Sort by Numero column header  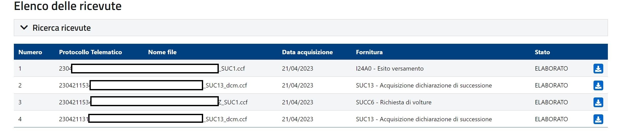[x=30, y=52]
